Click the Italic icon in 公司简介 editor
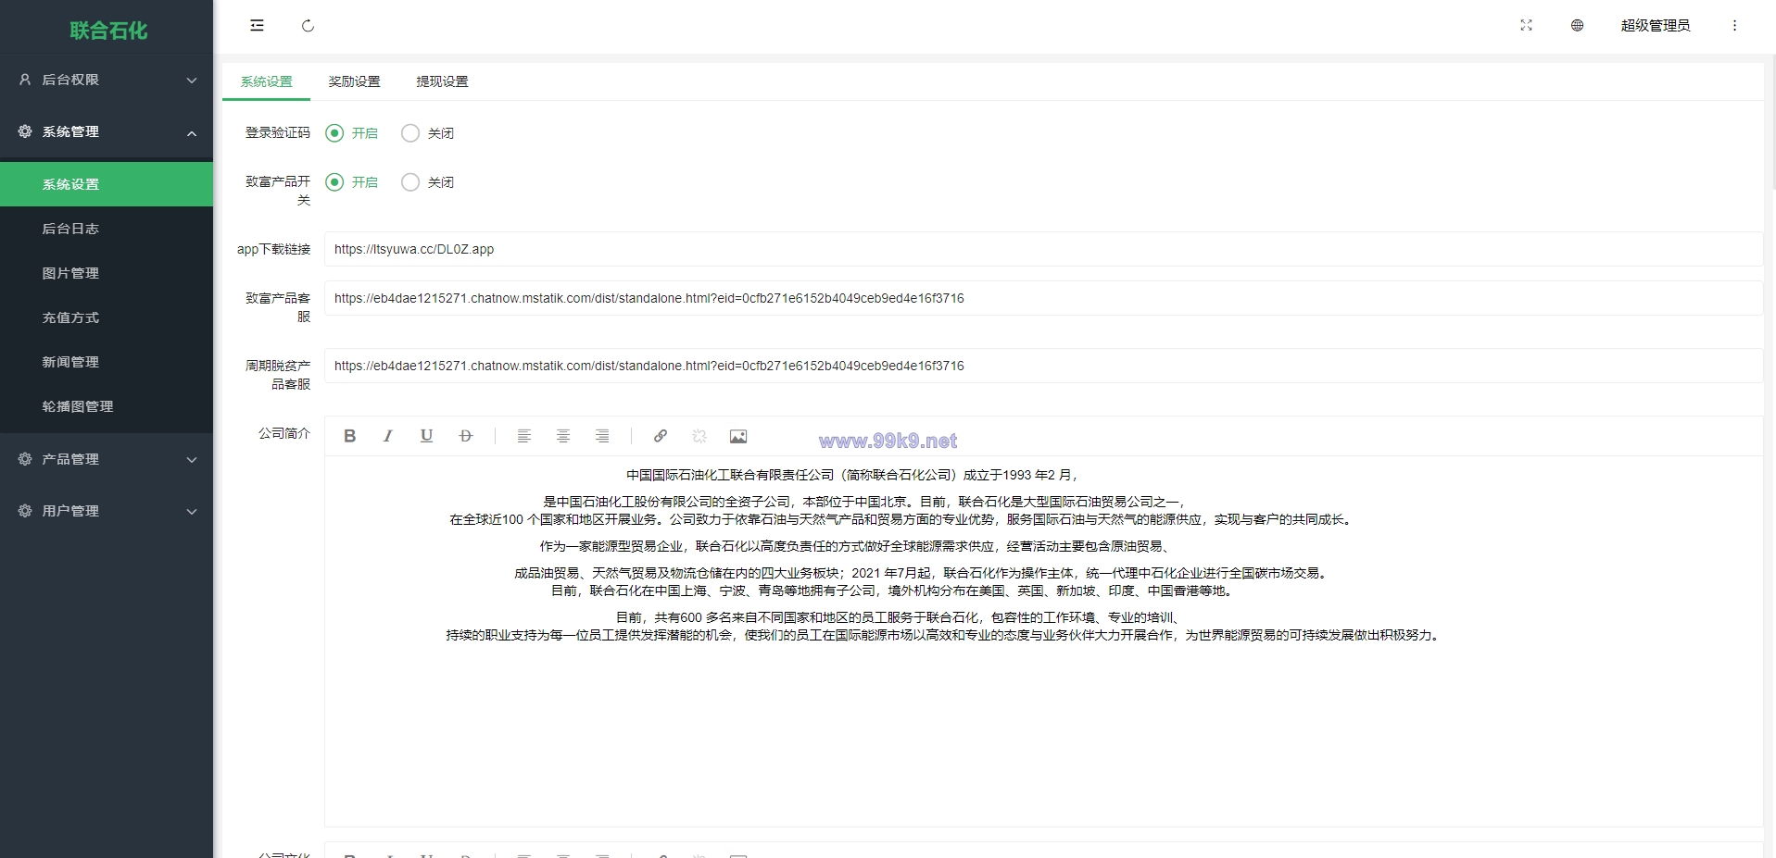The image size is (1776, 858). (388, 436)
